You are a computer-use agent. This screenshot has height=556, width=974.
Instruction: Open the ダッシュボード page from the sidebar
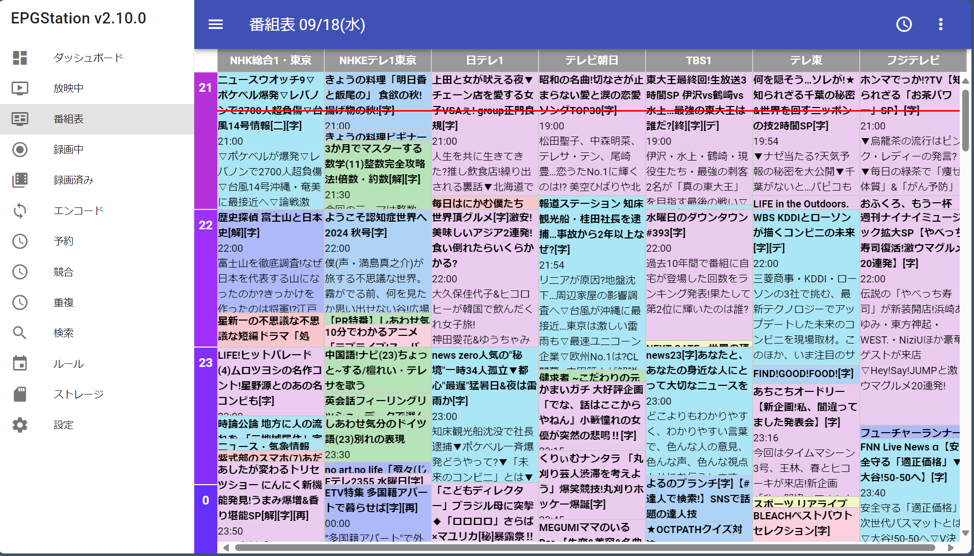click(88, 58)
